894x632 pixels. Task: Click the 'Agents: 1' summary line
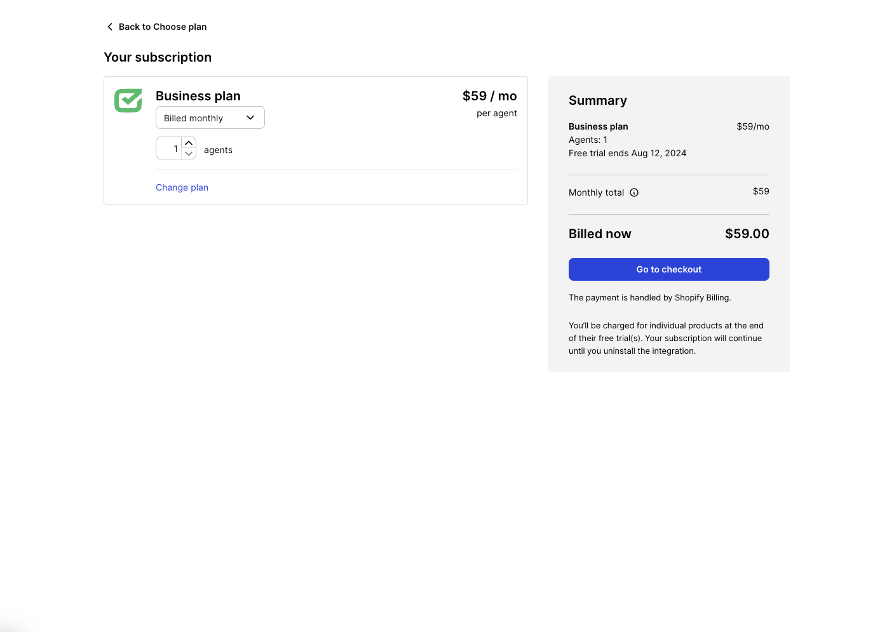click(588, 140)
